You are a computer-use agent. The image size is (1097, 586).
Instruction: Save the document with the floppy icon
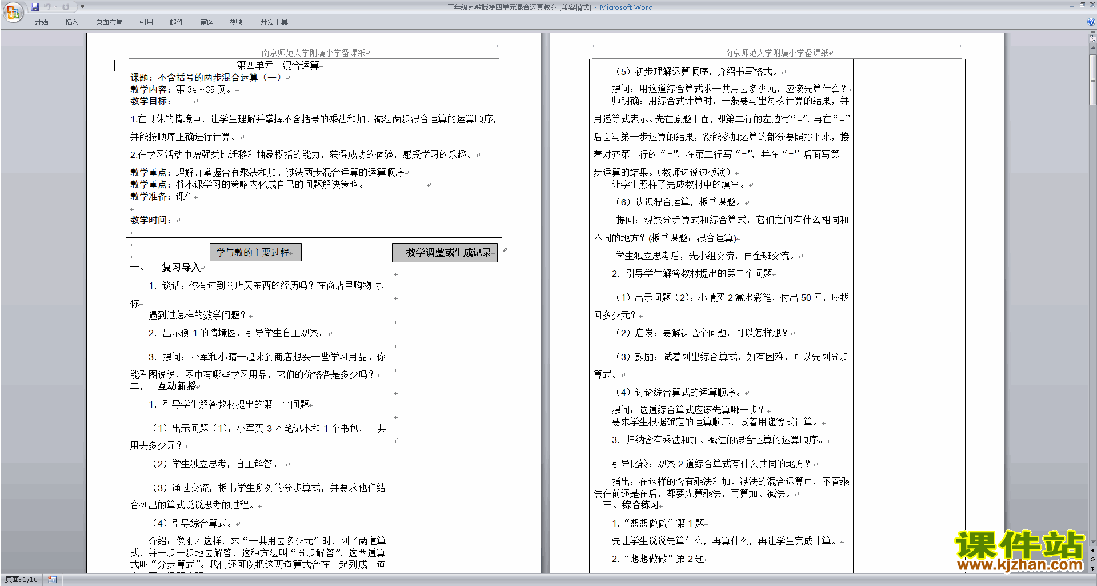tap(35, 7)
